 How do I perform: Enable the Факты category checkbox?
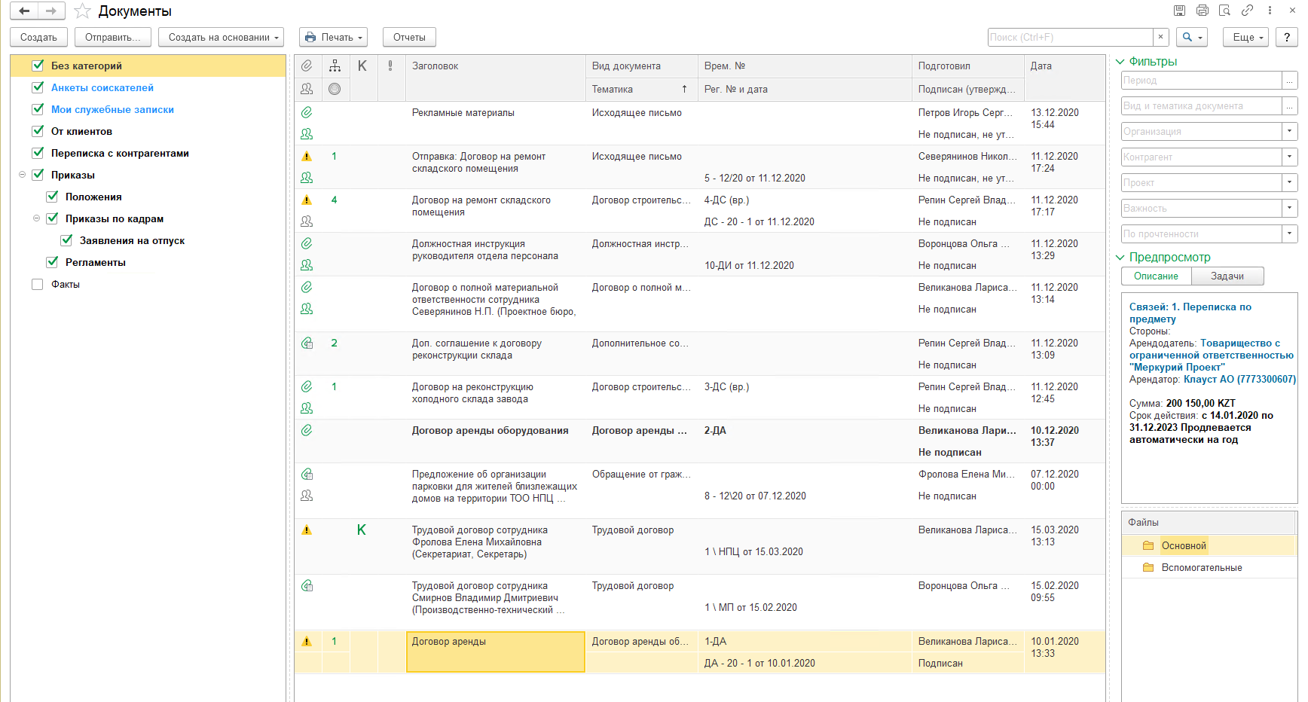click(x=38, y=284)
